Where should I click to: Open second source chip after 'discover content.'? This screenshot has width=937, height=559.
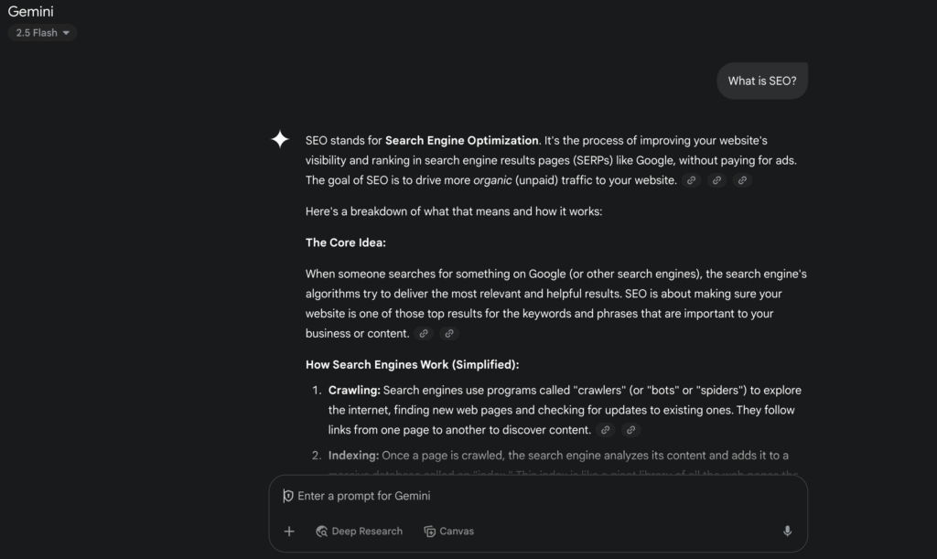[630, 430]
